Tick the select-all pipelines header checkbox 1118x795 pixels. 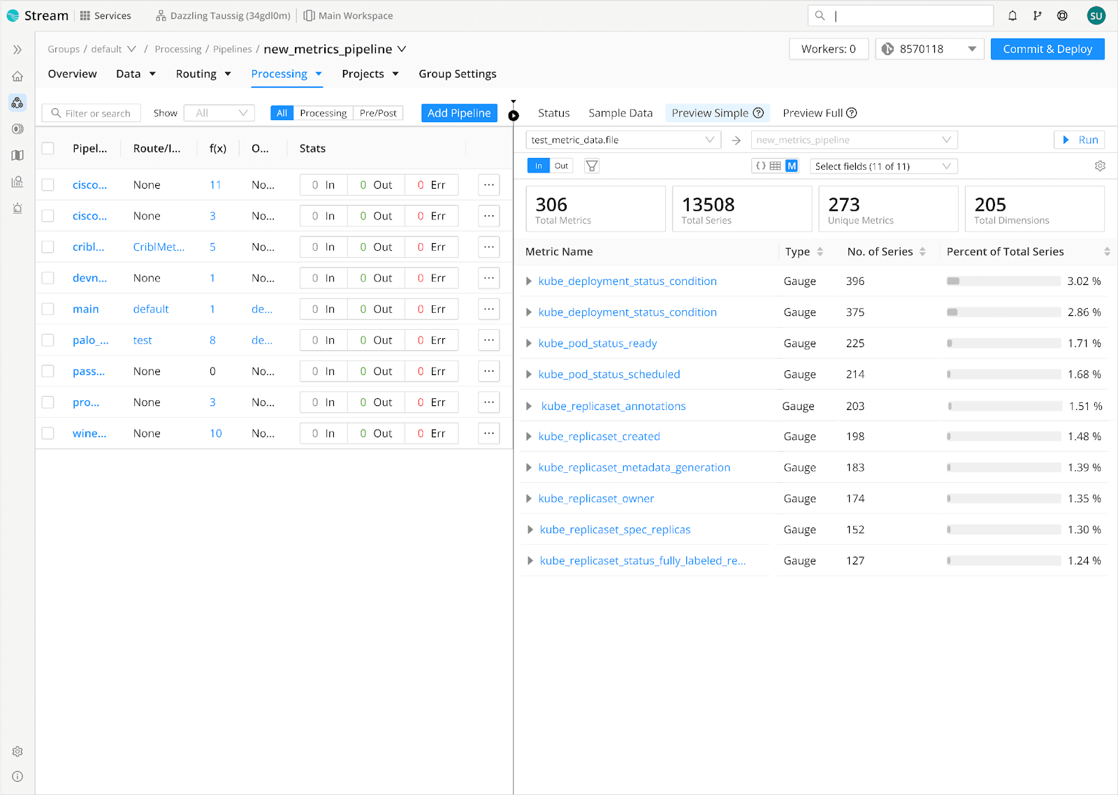click(48, 148)
